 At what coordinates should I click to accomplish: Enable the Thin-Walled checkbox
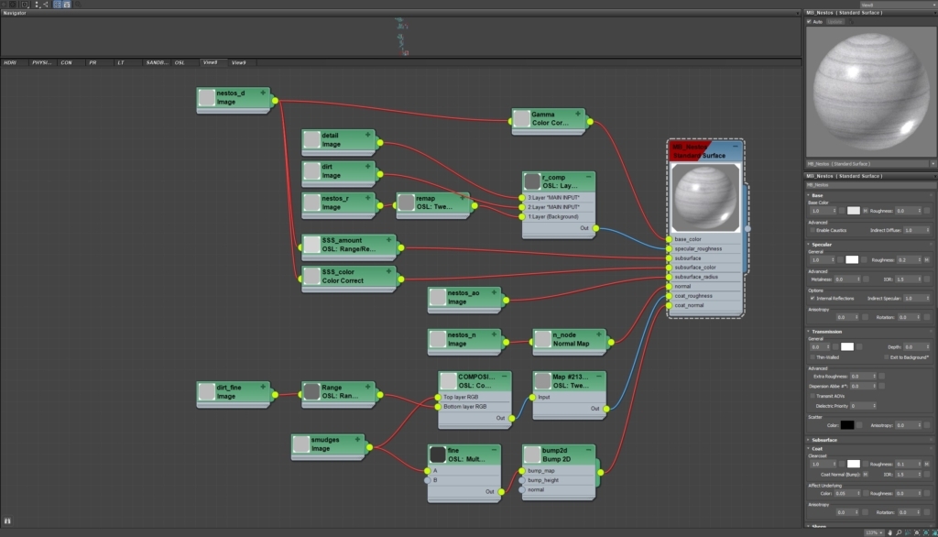pyautogui.click(x=813, y=357)
